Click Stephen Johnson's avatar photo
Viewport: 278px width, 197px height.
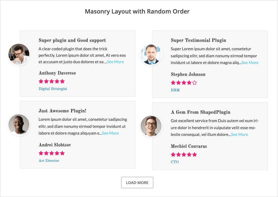pyautogui.click(x=151, y=54)
